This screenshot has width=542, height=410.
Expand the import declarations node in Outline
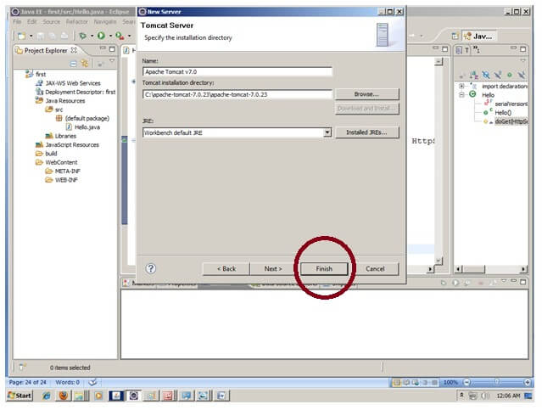point(461,86)
